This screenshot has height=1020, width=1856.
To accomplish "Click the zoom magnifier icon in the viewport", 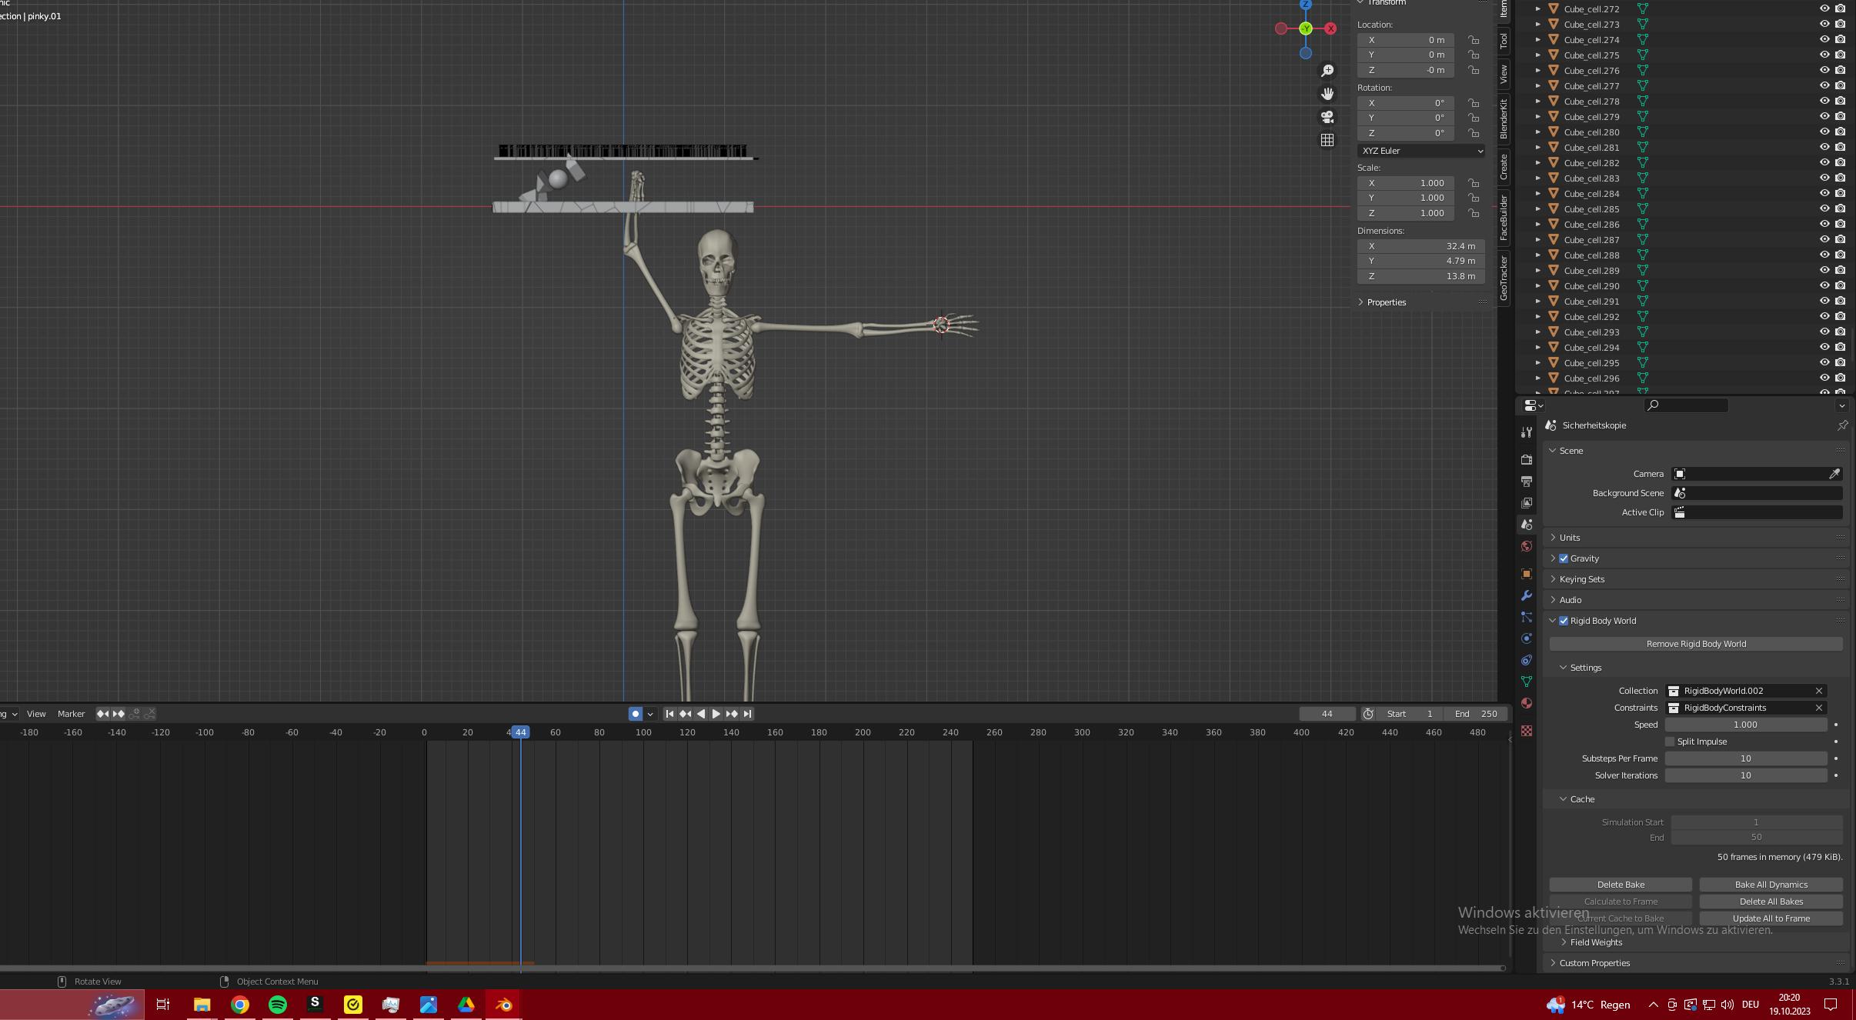I will pos(1327,70).
